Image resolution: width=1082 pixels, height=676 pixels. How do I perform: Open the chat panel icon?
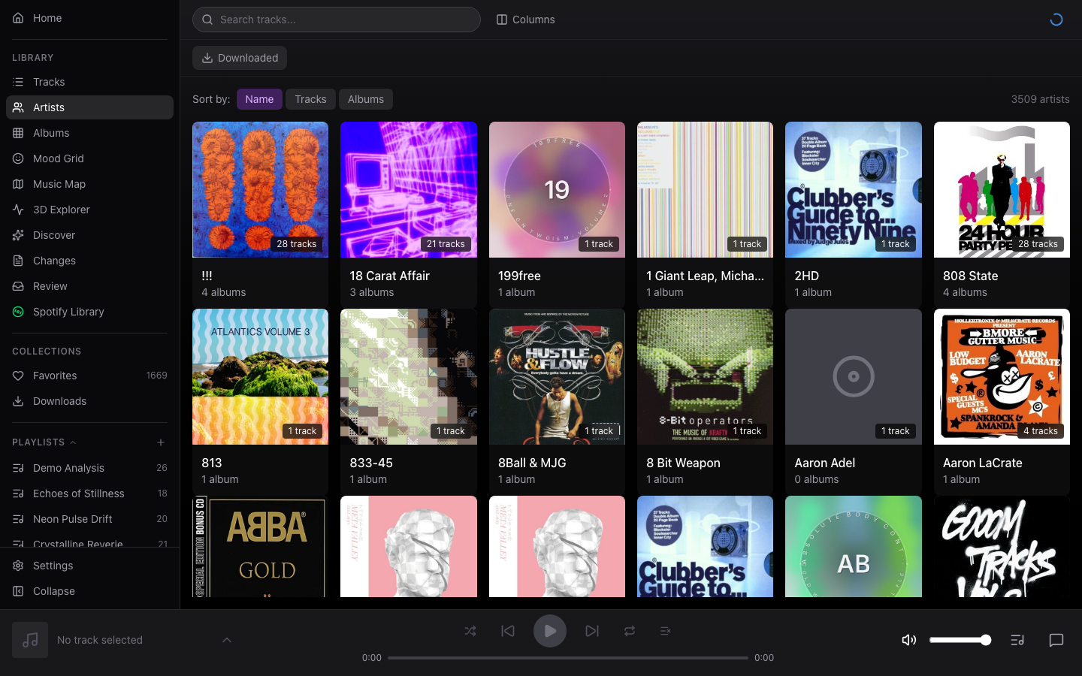[x=1056, y=640]
